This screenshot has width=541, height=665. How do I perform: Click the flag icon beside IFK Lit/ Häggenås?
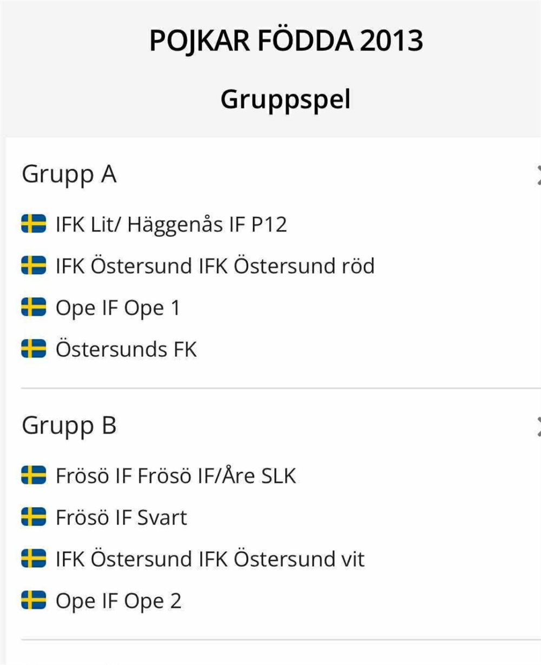coord(34,224)
